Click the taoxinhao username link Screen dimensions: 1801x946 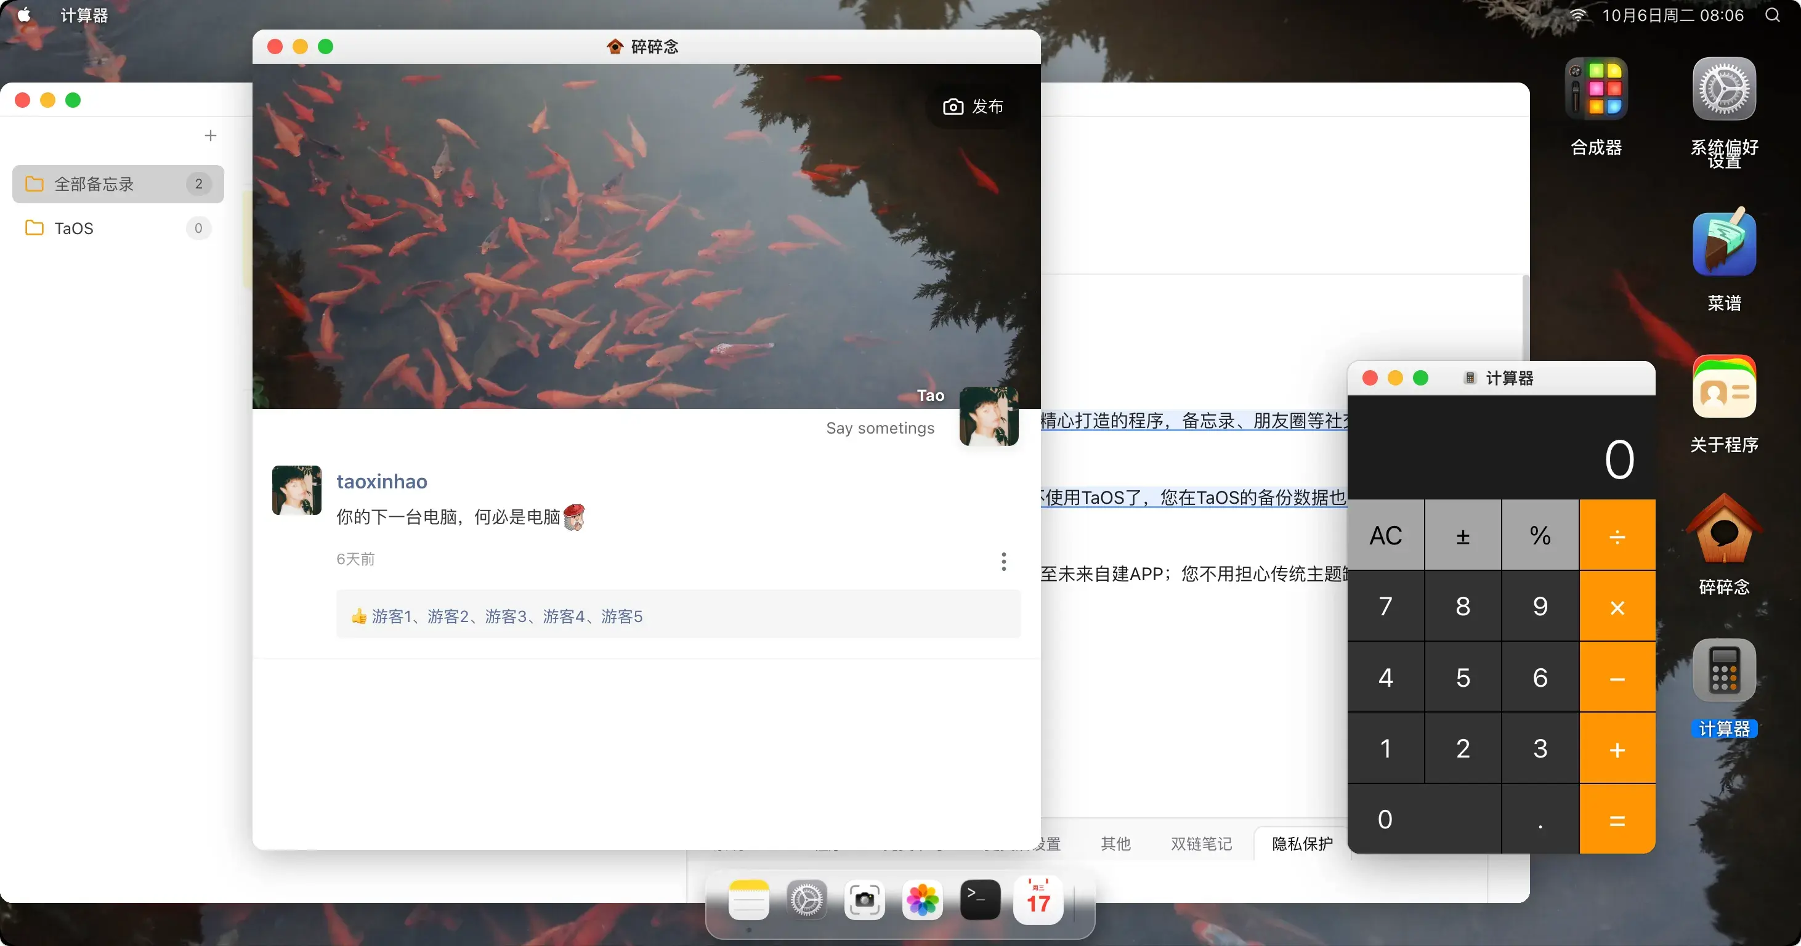[382, 481]
